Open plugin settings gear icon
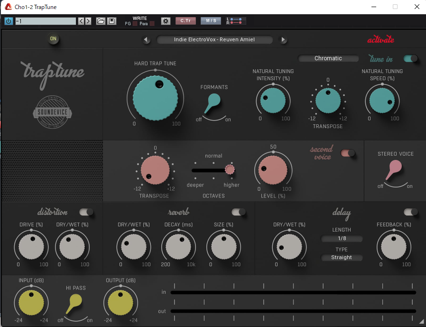 tap(166, 21)
